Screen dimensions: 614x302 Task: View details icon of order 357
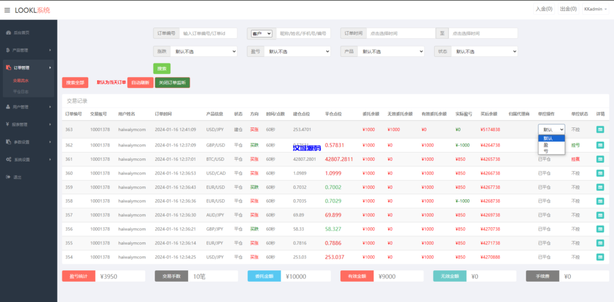coord(600,215)
